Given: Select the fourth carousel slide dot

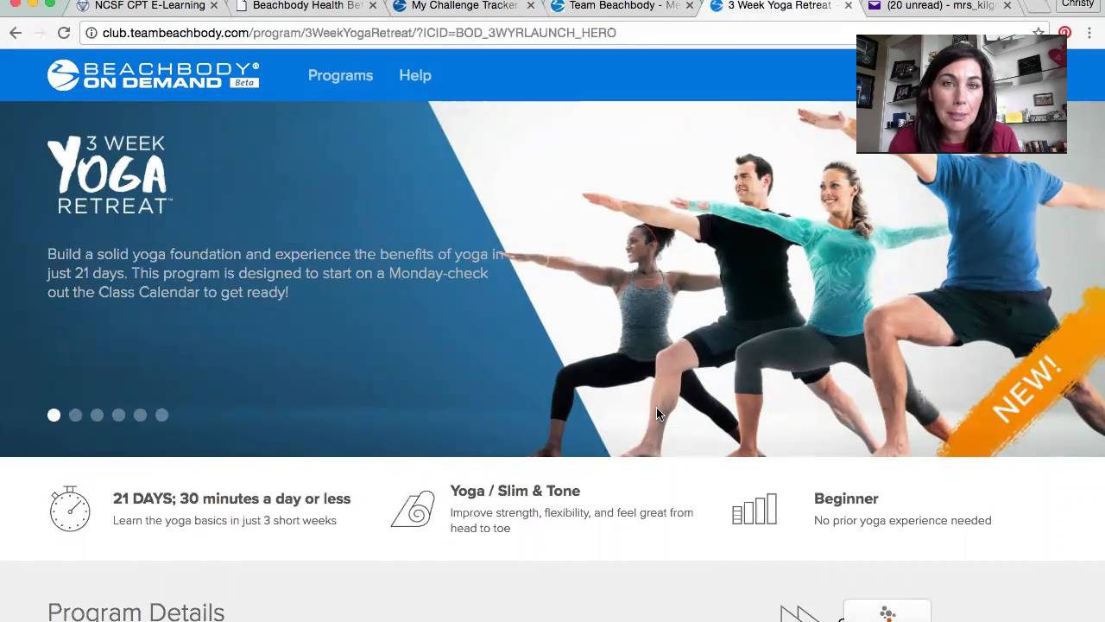Looking at the screenshot, I should tap(118, 416).
